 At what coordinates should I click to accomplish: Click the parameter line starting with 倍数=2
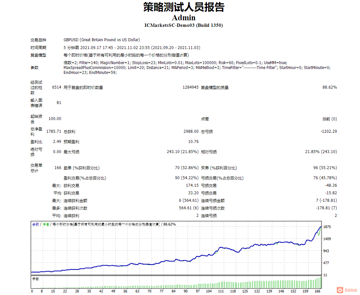(175, 63)
